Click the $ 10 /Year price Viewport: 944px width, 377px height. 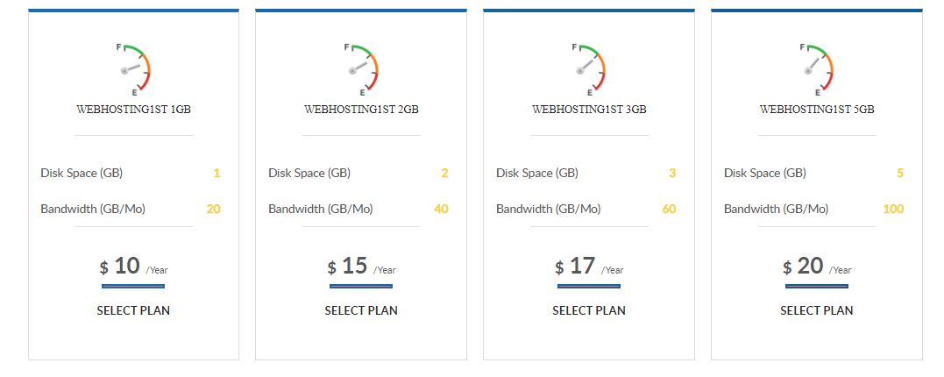(133, 267)
